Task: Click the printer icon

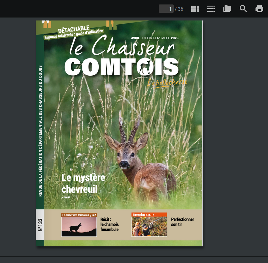Action: pos(259,9)
